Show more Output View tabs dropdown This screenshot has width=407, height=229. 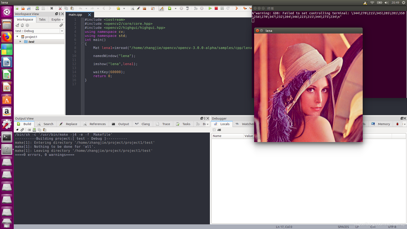click(x=207, y=124)
